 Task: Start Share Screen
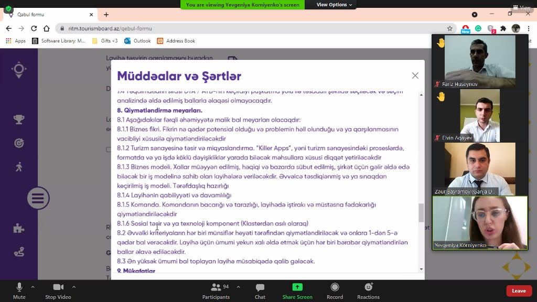(x=297, y=291)
